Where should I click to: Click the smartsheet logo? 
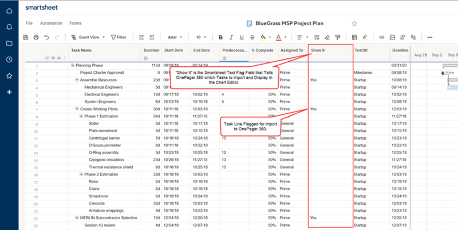click(x=41, y=7)
